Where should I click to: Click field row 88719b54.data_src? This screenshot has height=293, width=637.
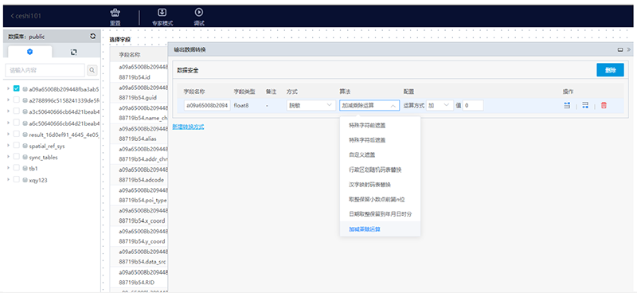[139, 257]
